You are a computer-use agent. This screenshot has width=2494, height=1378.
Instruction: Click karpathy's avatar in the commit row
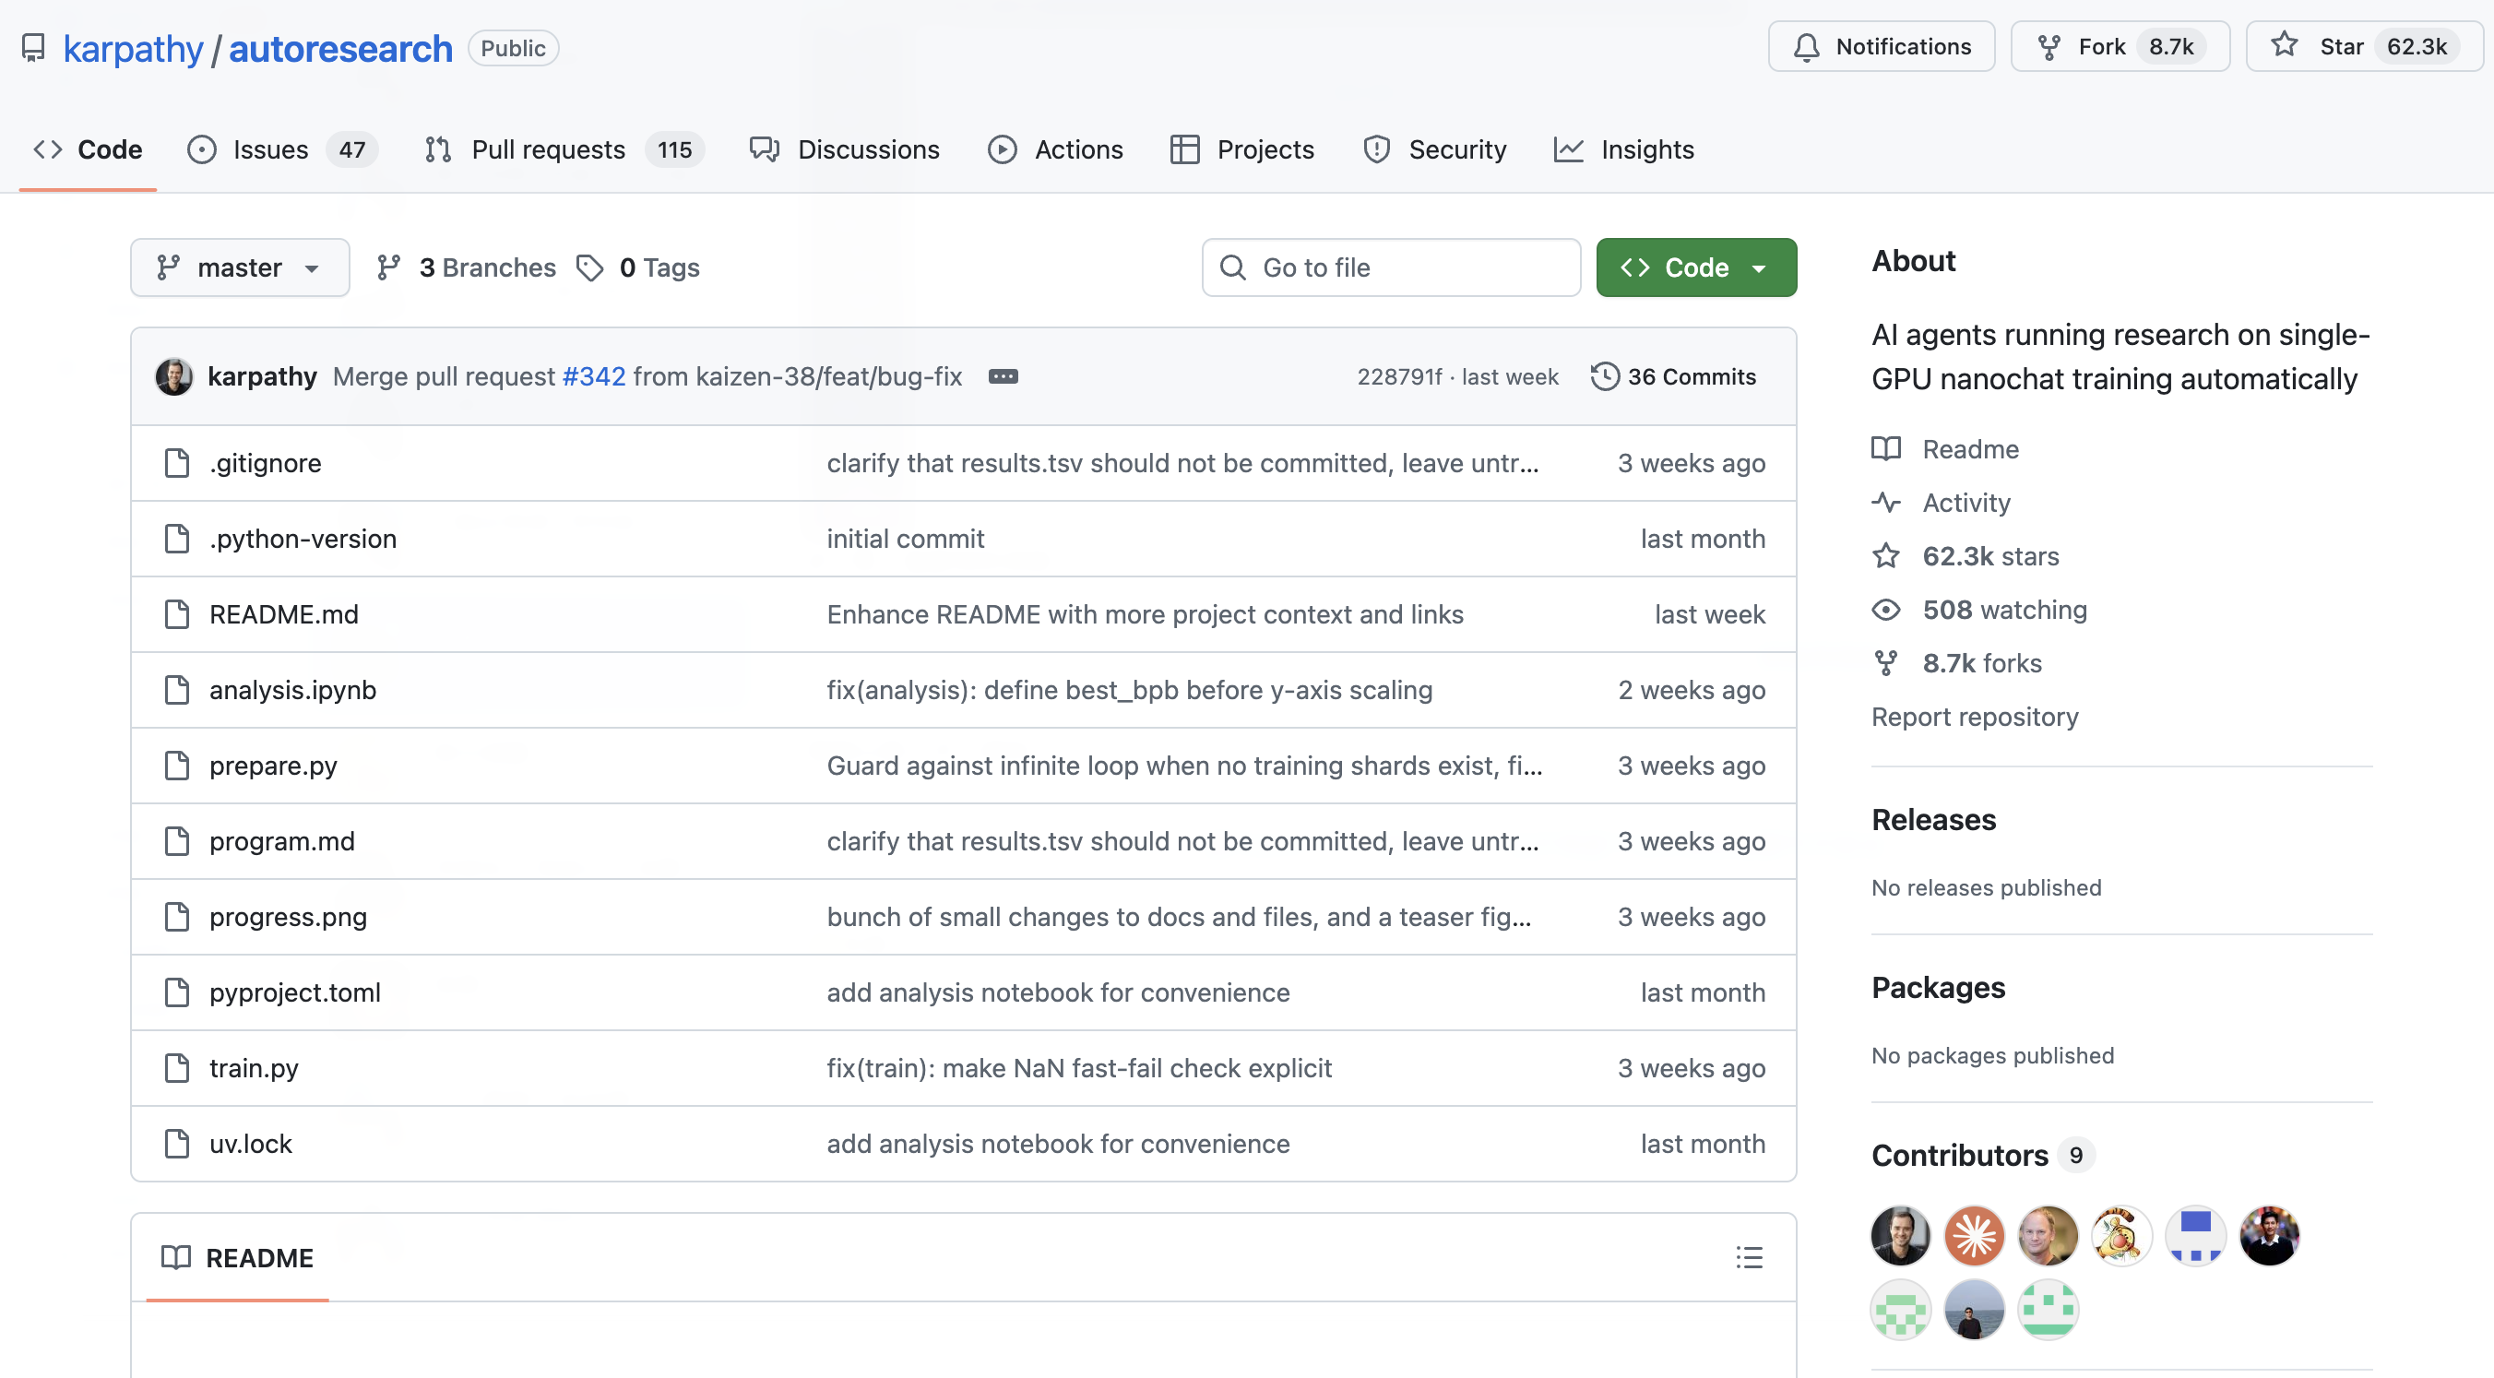point(174,376)
